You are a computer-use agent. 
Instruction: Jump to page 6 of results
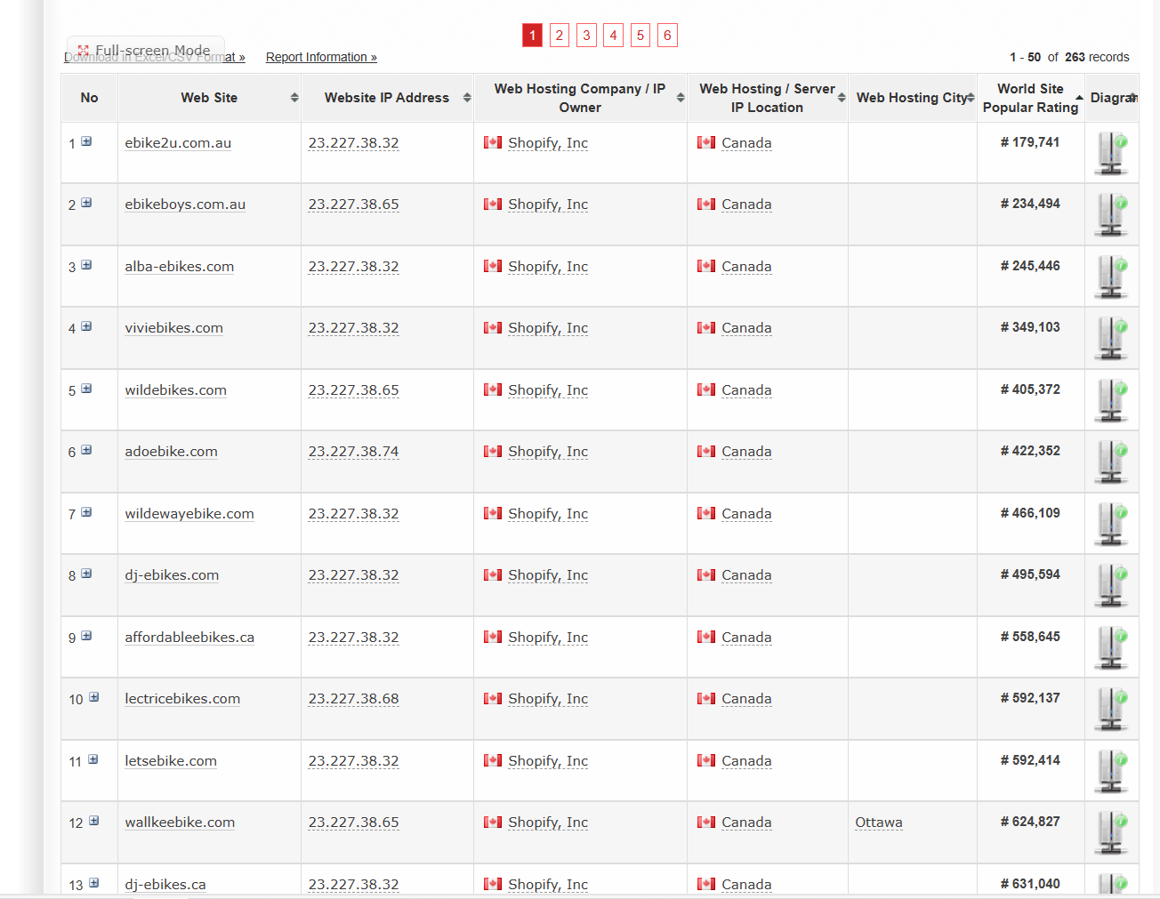667,36
